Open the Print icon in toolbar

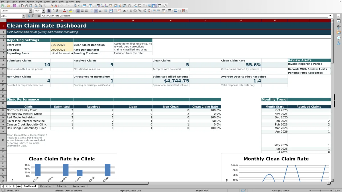(x=27, y=6)
